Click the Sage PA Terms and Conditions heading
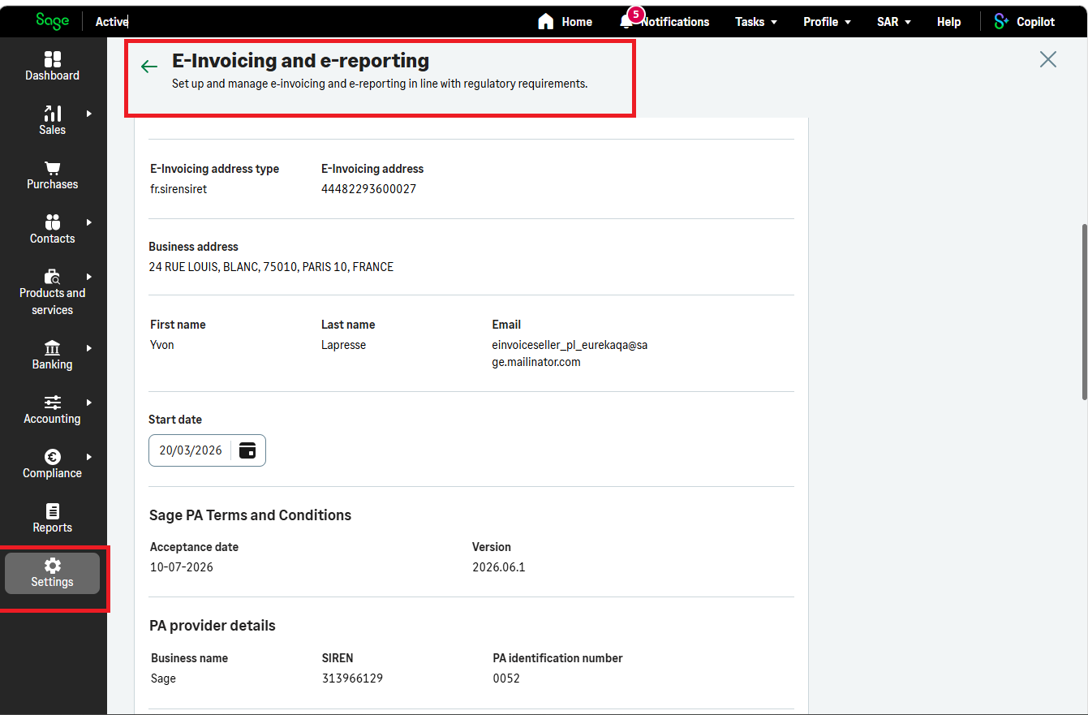1088x715 pixels. point(251,515)
